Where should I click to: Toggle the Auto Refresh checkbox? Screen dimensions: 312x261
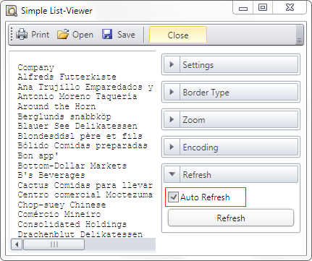(x=173, y=197)
